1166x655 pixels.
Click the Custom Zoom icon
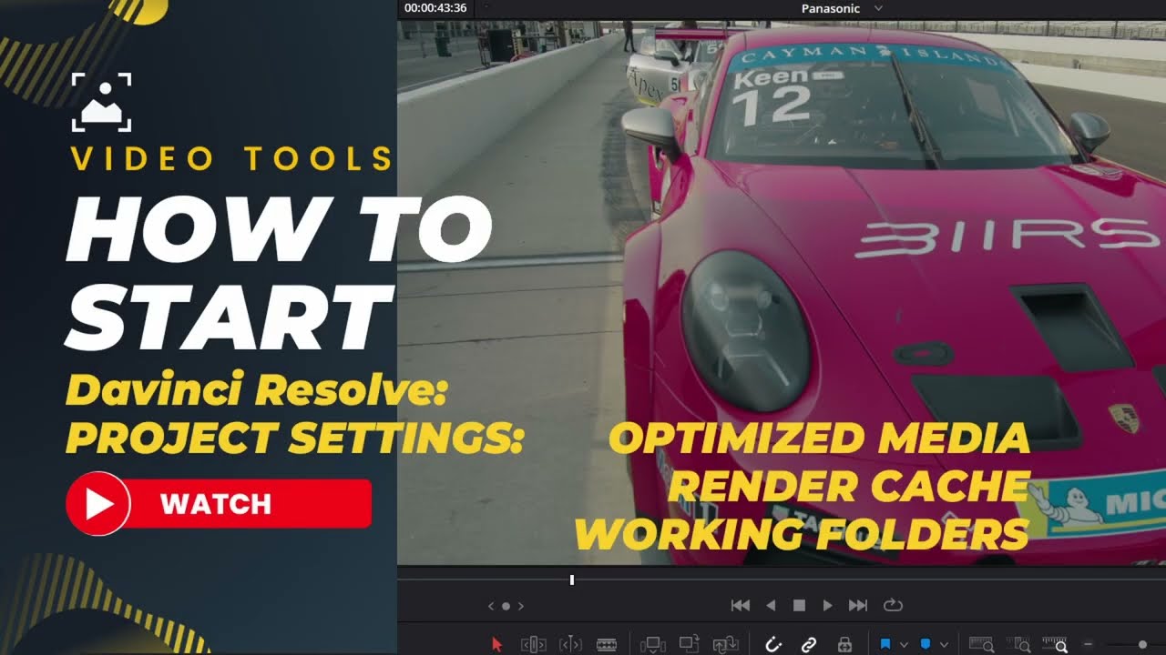(1055, 645)
